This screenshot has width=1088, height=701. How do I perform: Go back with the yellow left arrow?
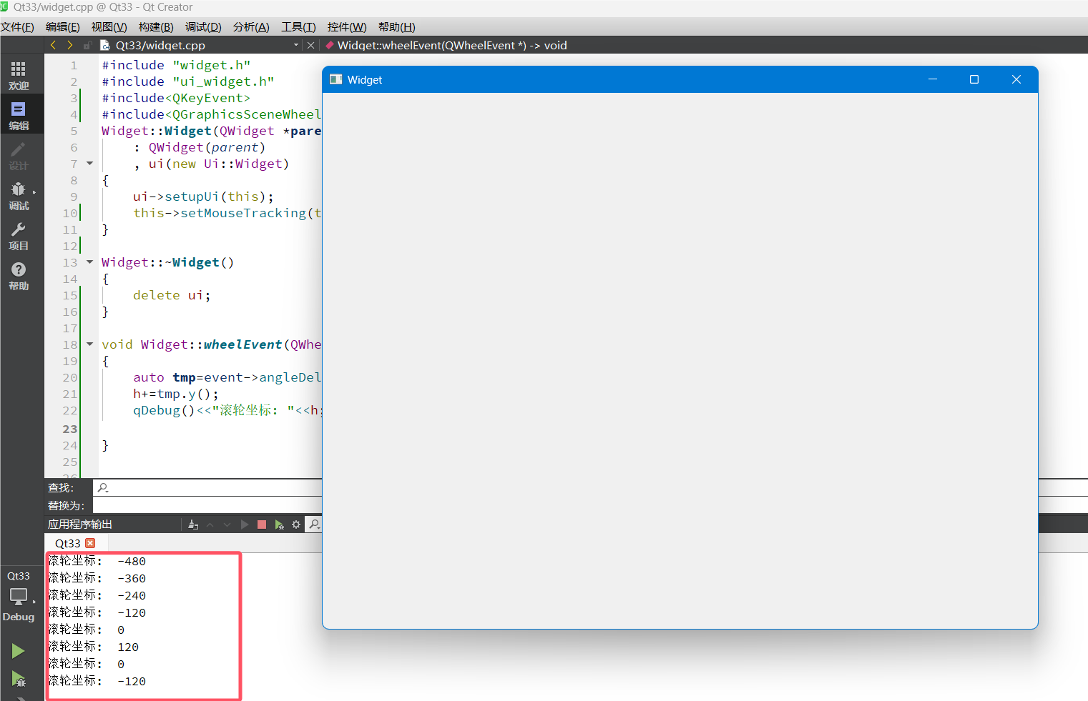click(x=53, y=45)
